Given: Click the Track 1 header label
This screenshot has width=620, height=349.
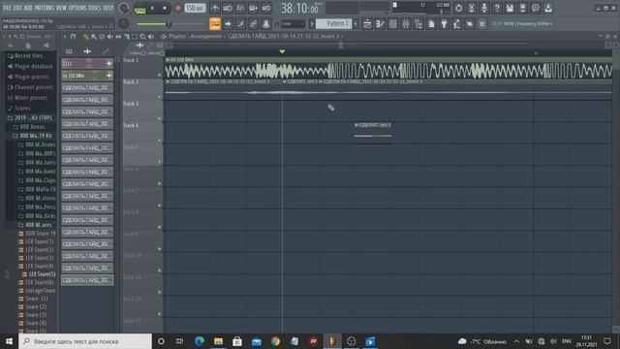Looking at the screenshot, I should [x=131, y=60].
